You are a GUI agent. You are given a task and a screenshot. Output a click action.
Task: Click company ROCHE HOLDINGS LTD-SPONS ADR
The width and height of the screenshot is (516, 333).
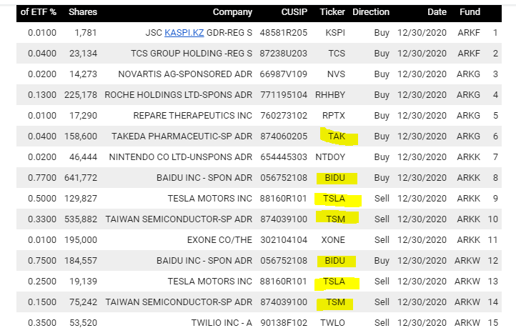tap(179, 95)
